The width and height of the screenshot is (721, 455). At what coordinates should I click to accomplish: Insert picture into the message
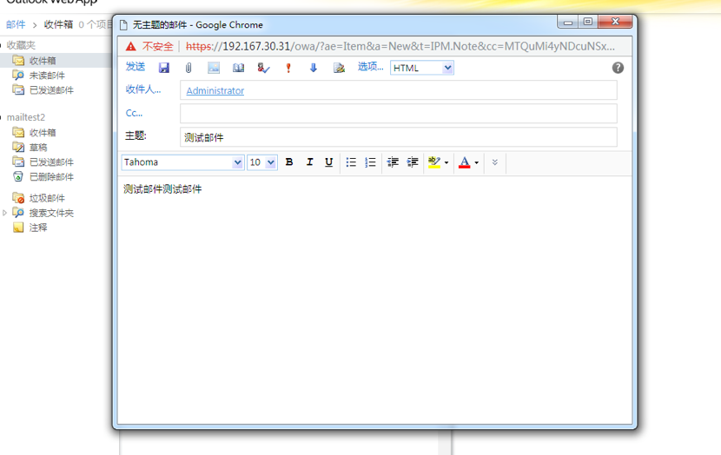pos(214,68)
